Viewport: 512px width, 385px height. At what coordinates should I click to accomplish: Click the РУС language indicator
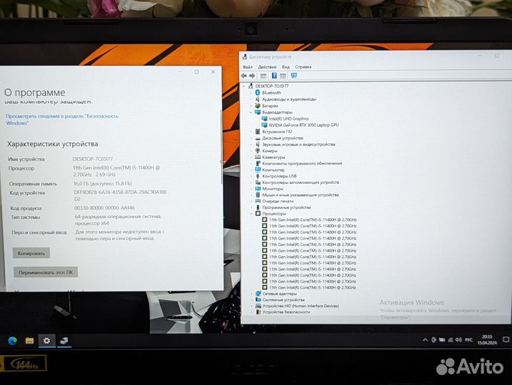468,339
